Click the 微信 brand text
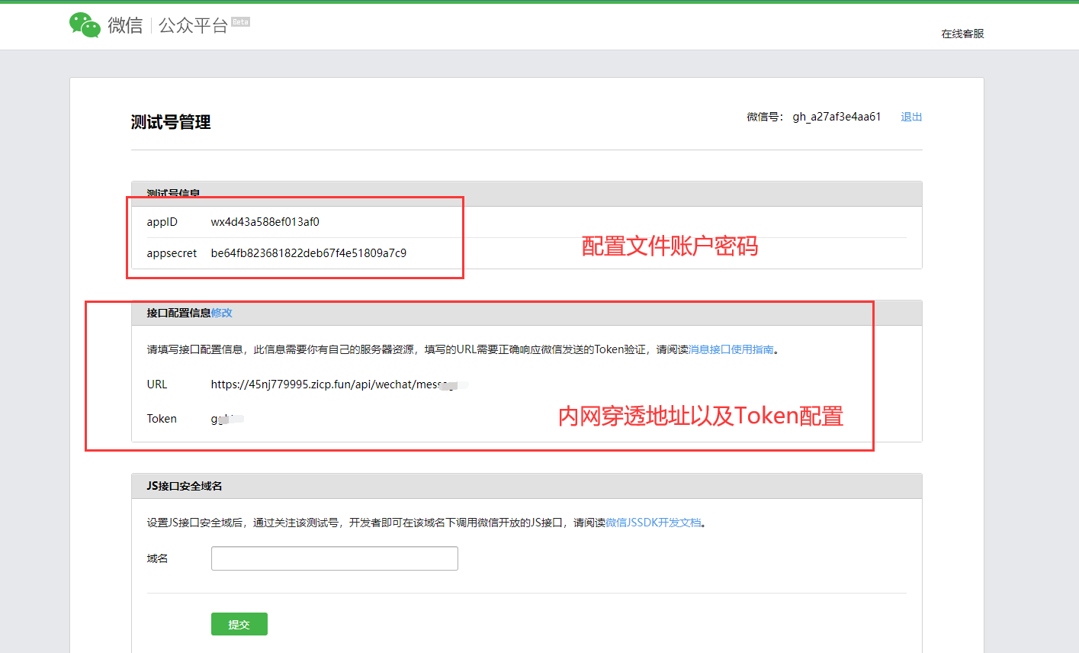This screenshot has width=1079, height=653. tap(125, 25)
